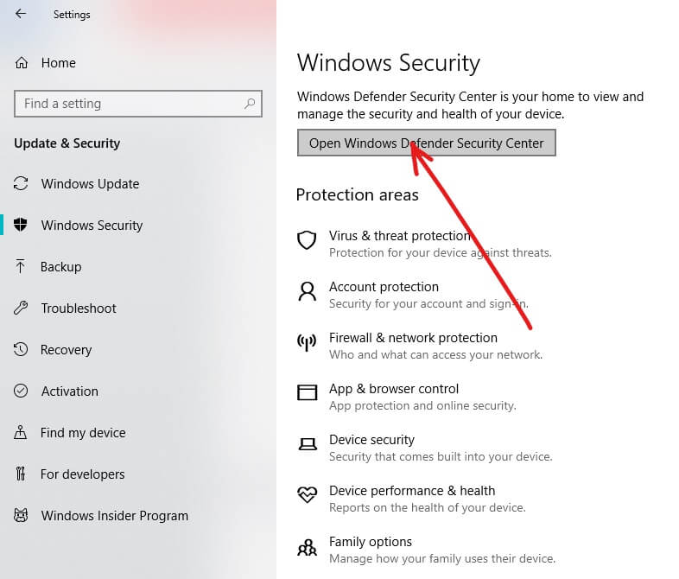Click the Firewall network antenna icon
679x579 pixels.
pos(307,343)
